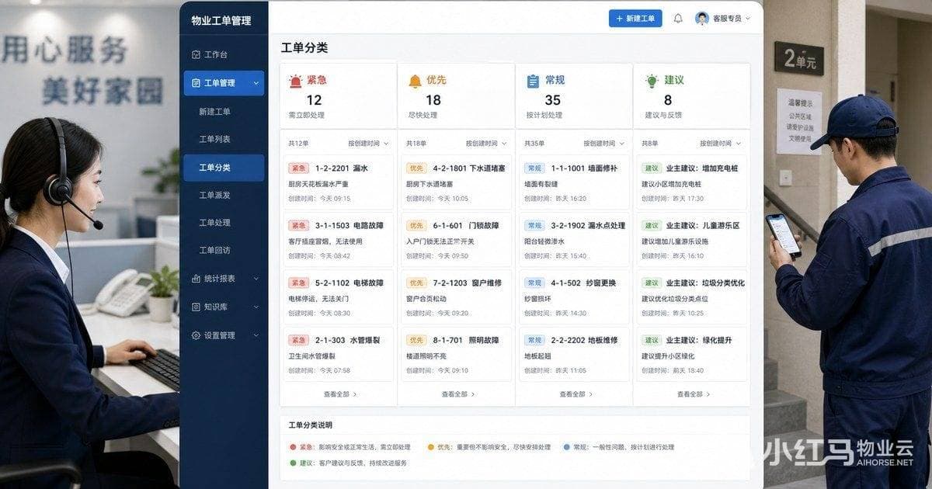
Task: Expand the 设置管理 menu chevron
Action: [256, 335]
